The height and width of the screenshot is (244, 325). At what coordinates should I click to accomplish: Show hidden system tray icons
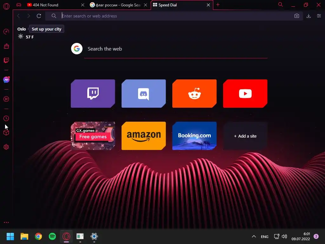(254, 236)
